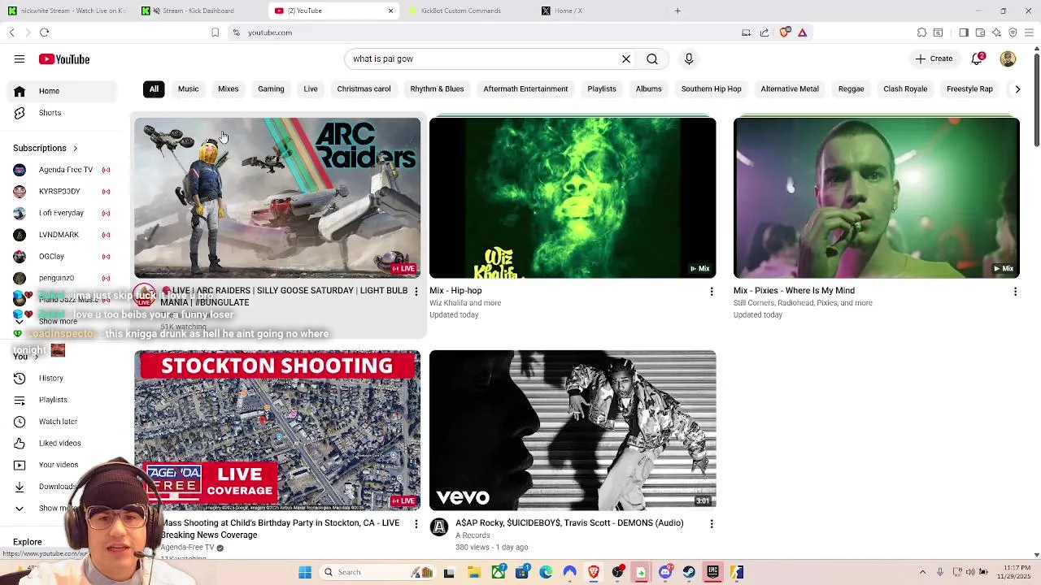Select the Music filter chip
This screenshot has height=585, width=1041.
(x=188, y=89)
